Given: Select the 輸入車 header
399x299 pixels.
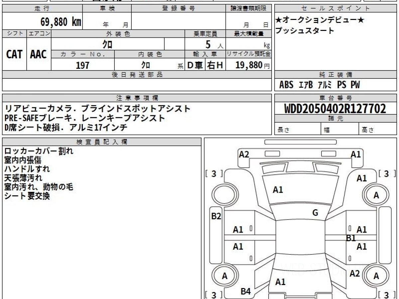Looking at the screenshot, I should coord(205,54).
